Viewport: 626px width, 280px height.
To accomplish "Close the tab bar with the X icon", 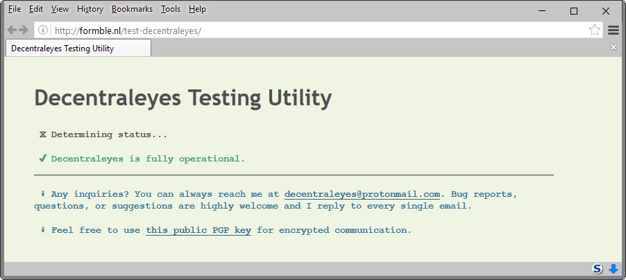I will tap(614, 47).
